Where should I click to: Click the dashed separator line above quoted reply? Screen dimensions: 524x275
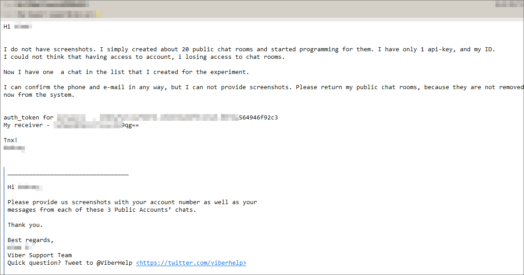click(68, 174)
